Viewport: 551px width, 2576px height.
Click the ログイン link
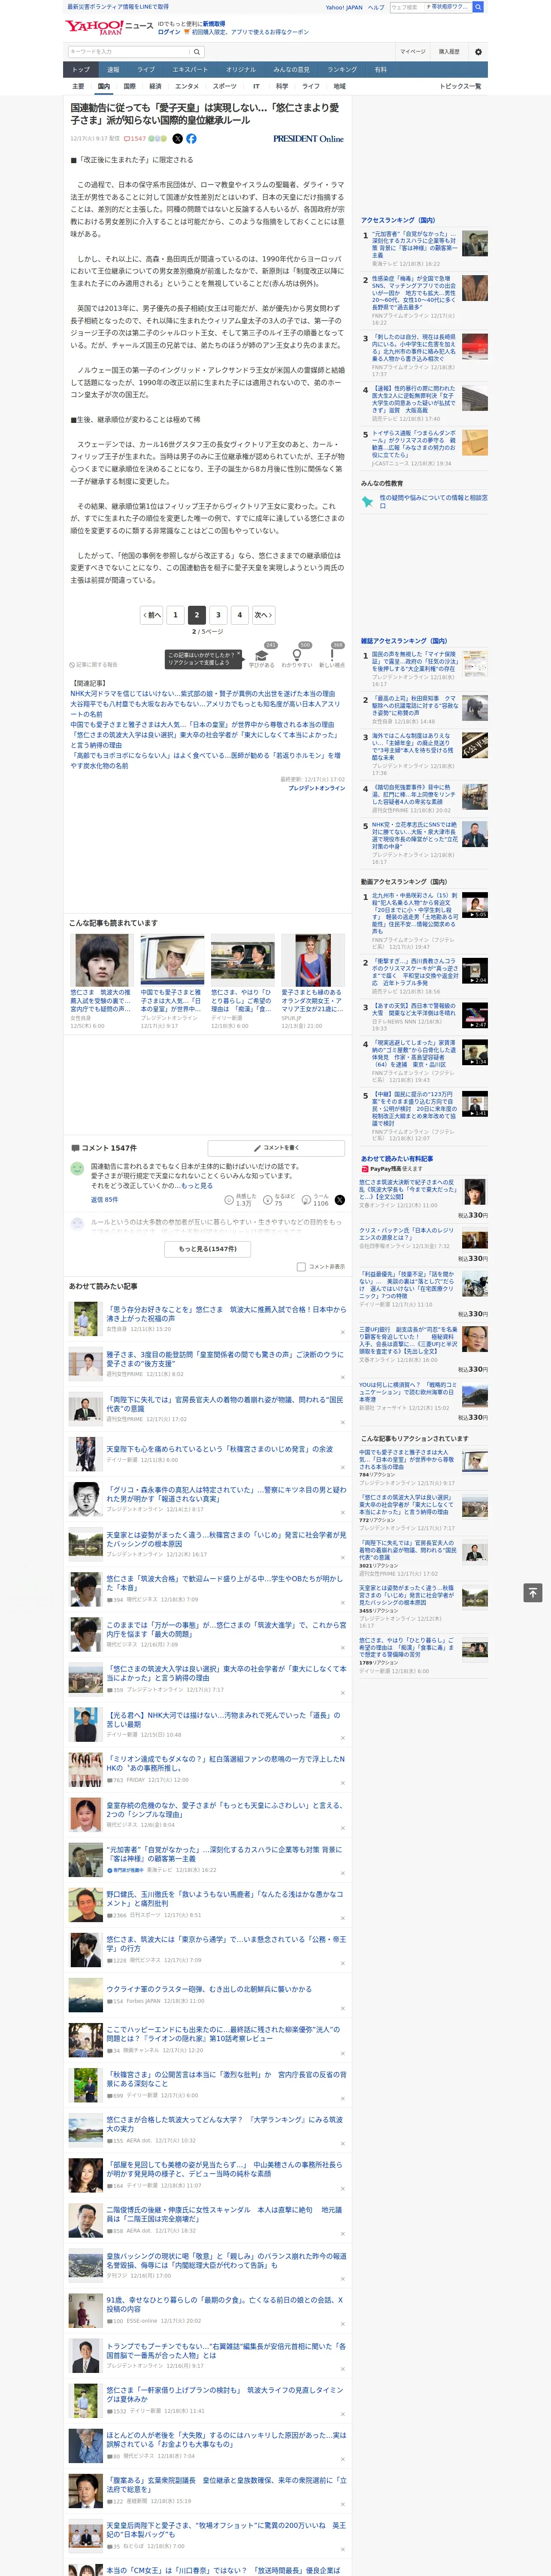[x=169, y=32]
